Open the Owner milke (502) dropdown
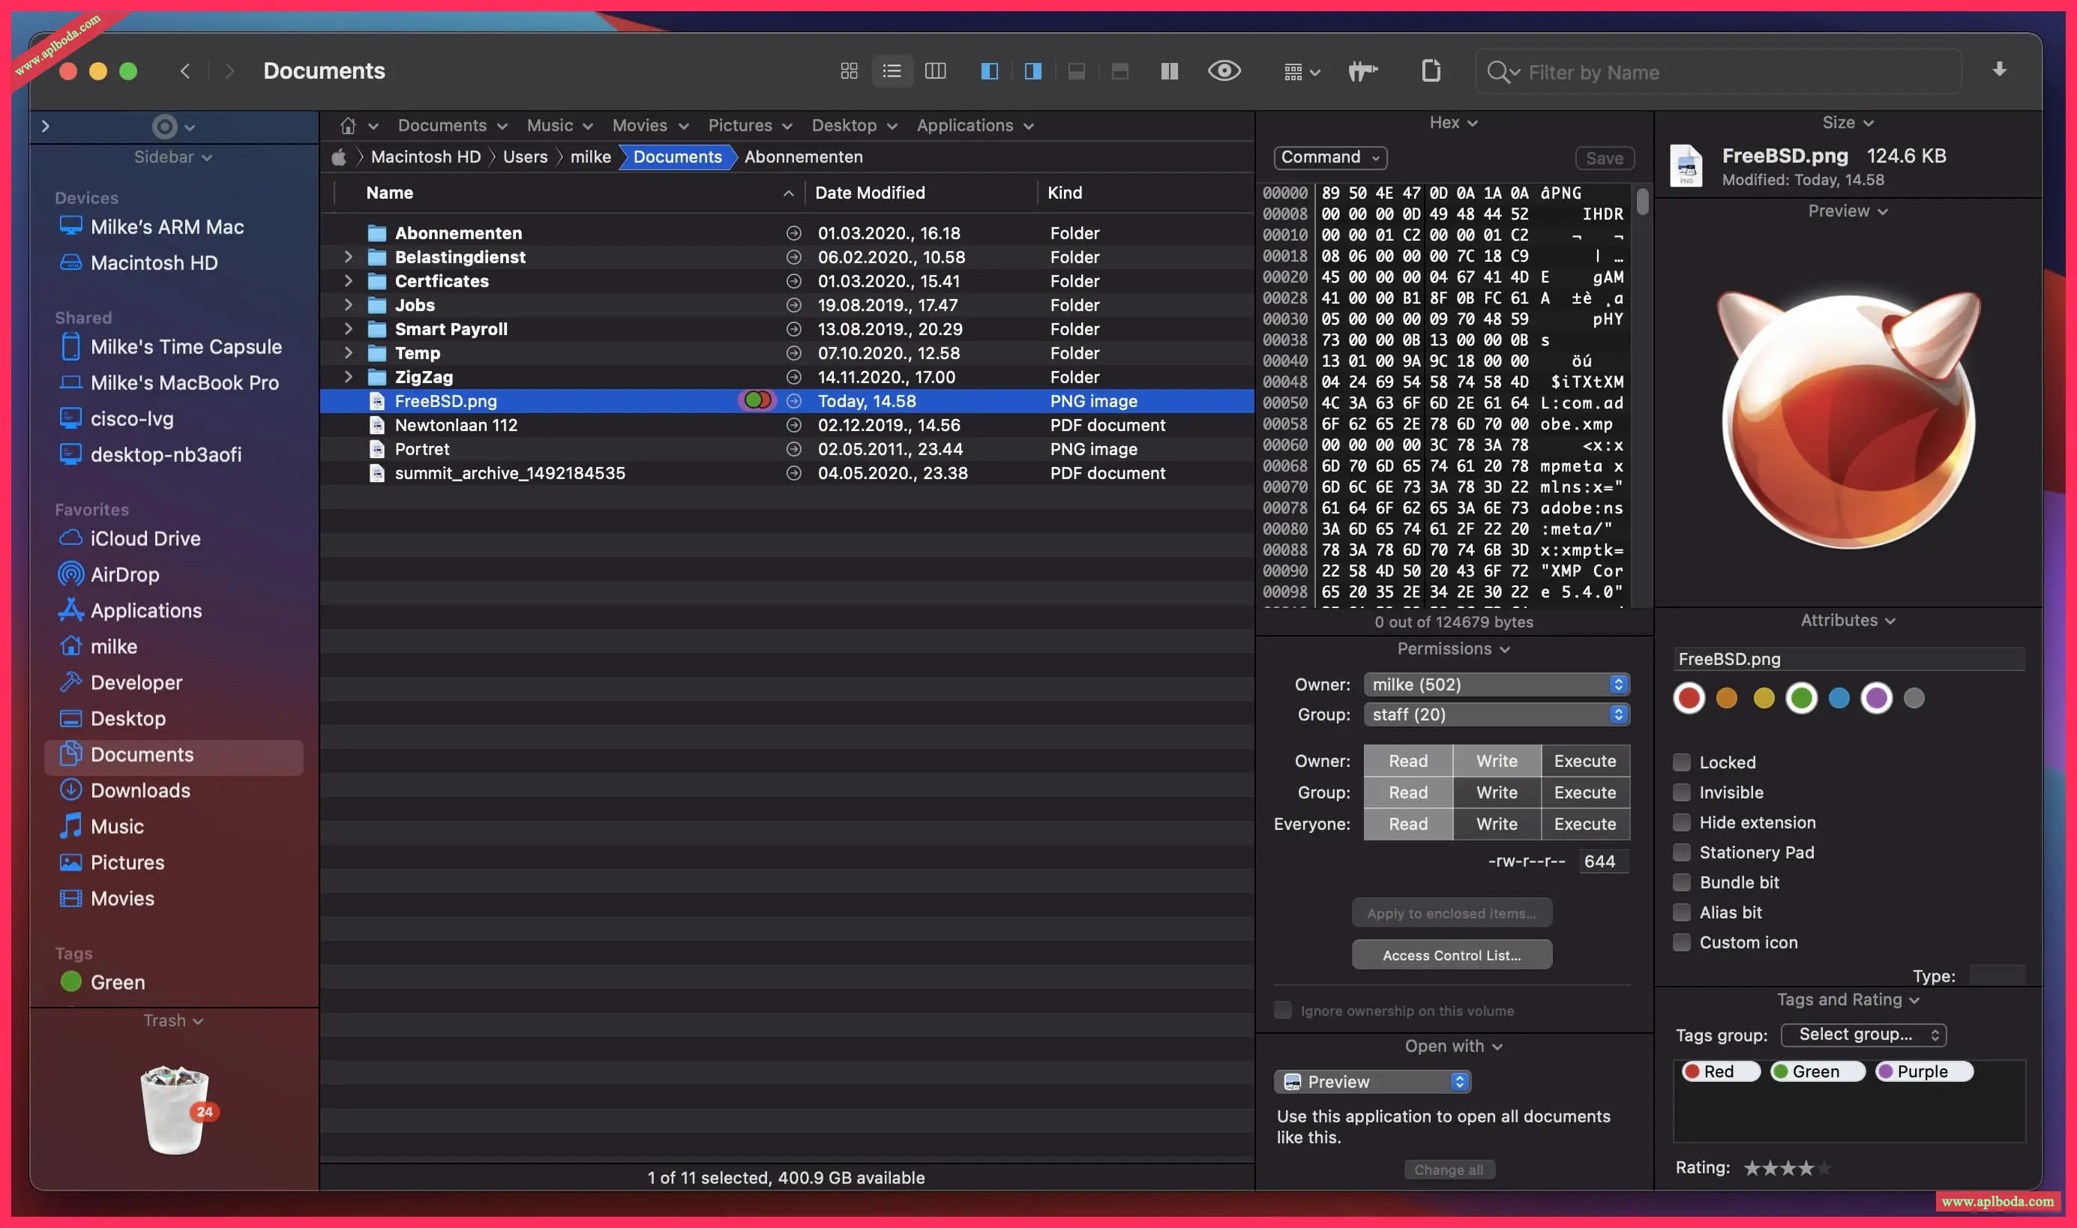Image resolution: width=2077 pixels, height=1228 pixels. [x=1495, y=684]
